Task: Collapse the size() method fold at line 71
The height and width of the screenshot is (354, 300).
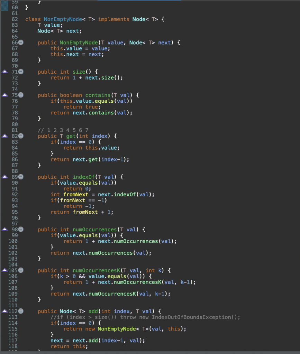Action: (21, 72)
